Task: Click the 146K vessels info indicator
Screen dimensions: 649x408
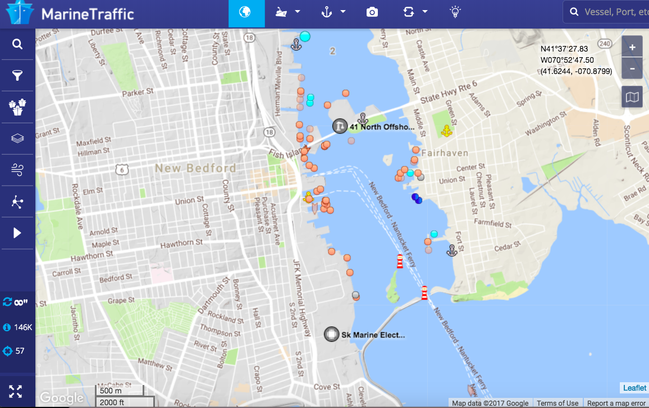Action: click(x=17, y=327)
